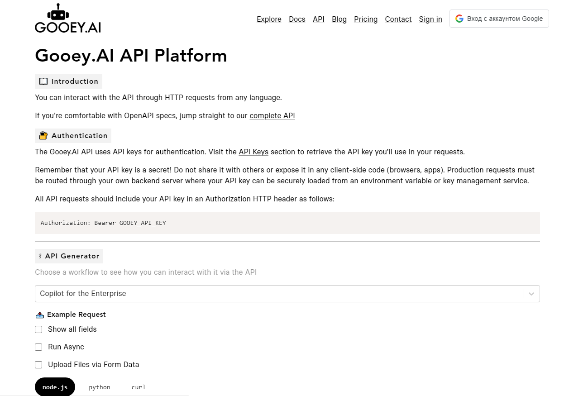Click the Example Request label text
The image size is (569, 396).
[77, 315]
